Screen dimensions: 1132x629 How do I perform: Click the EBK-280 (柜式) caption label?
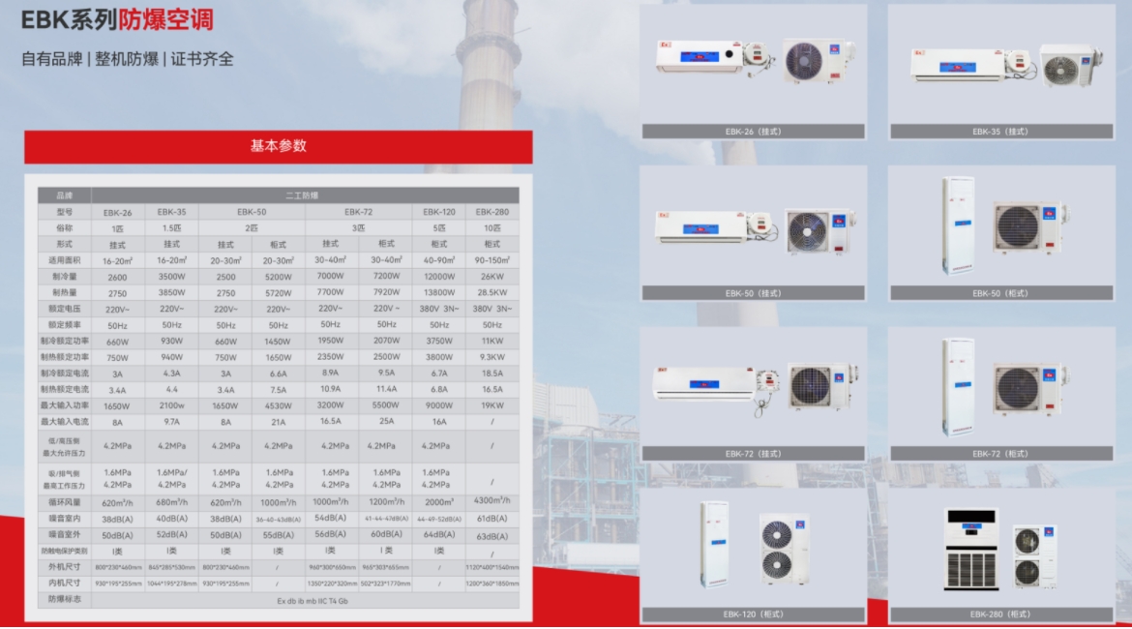click(x=1000, y=614)
